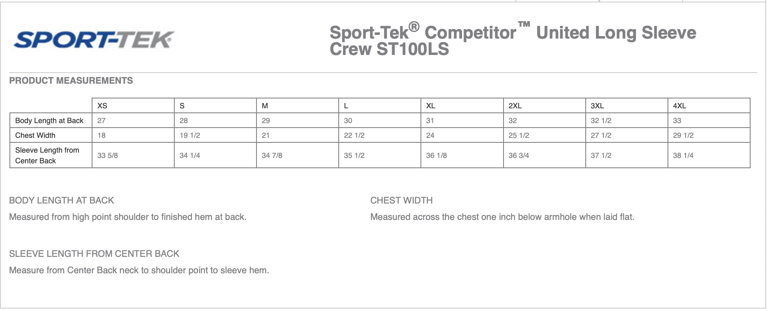
Task: Click the chest measurement description sentence
Action: pyautogui.click(x=502, y=217)
